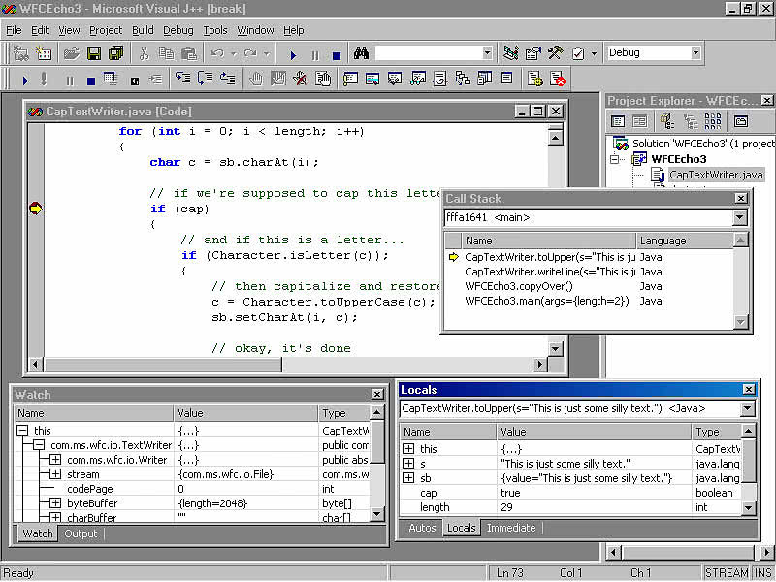Click the Show All Files icon in Project Explorer
Screen dimensions: 776x582
(713, 121)
